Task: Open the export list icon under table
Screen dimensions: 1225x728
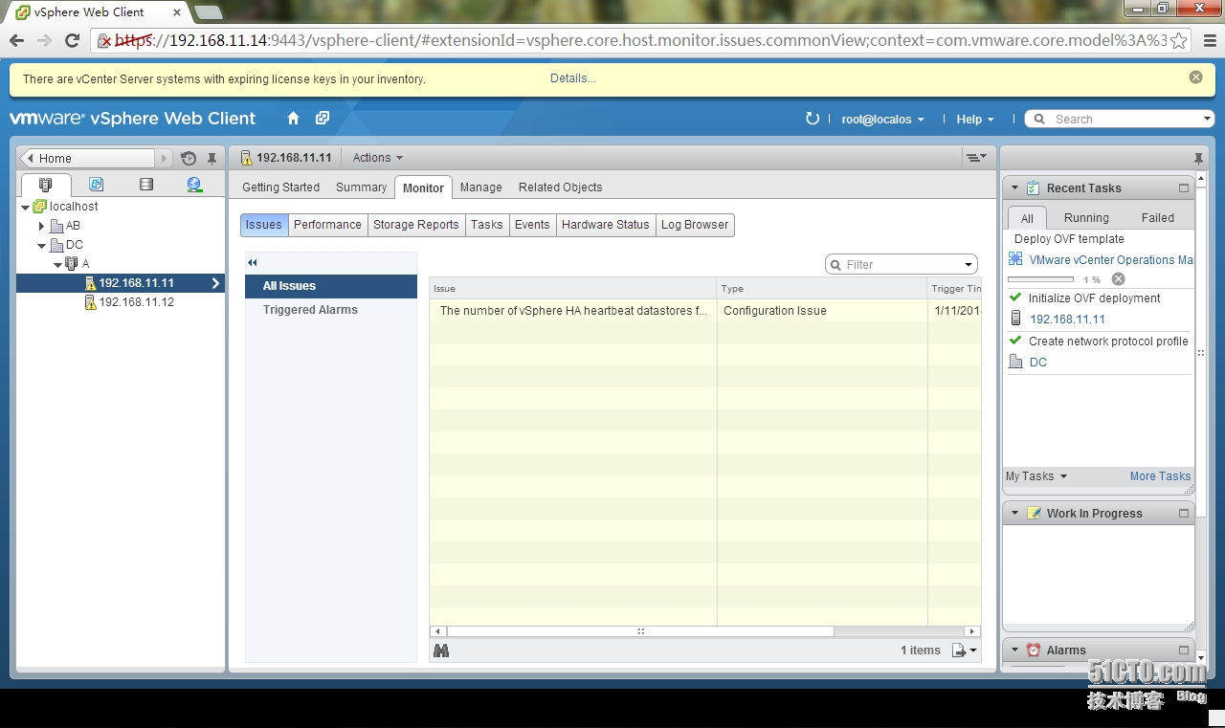Action: (965, 651)
